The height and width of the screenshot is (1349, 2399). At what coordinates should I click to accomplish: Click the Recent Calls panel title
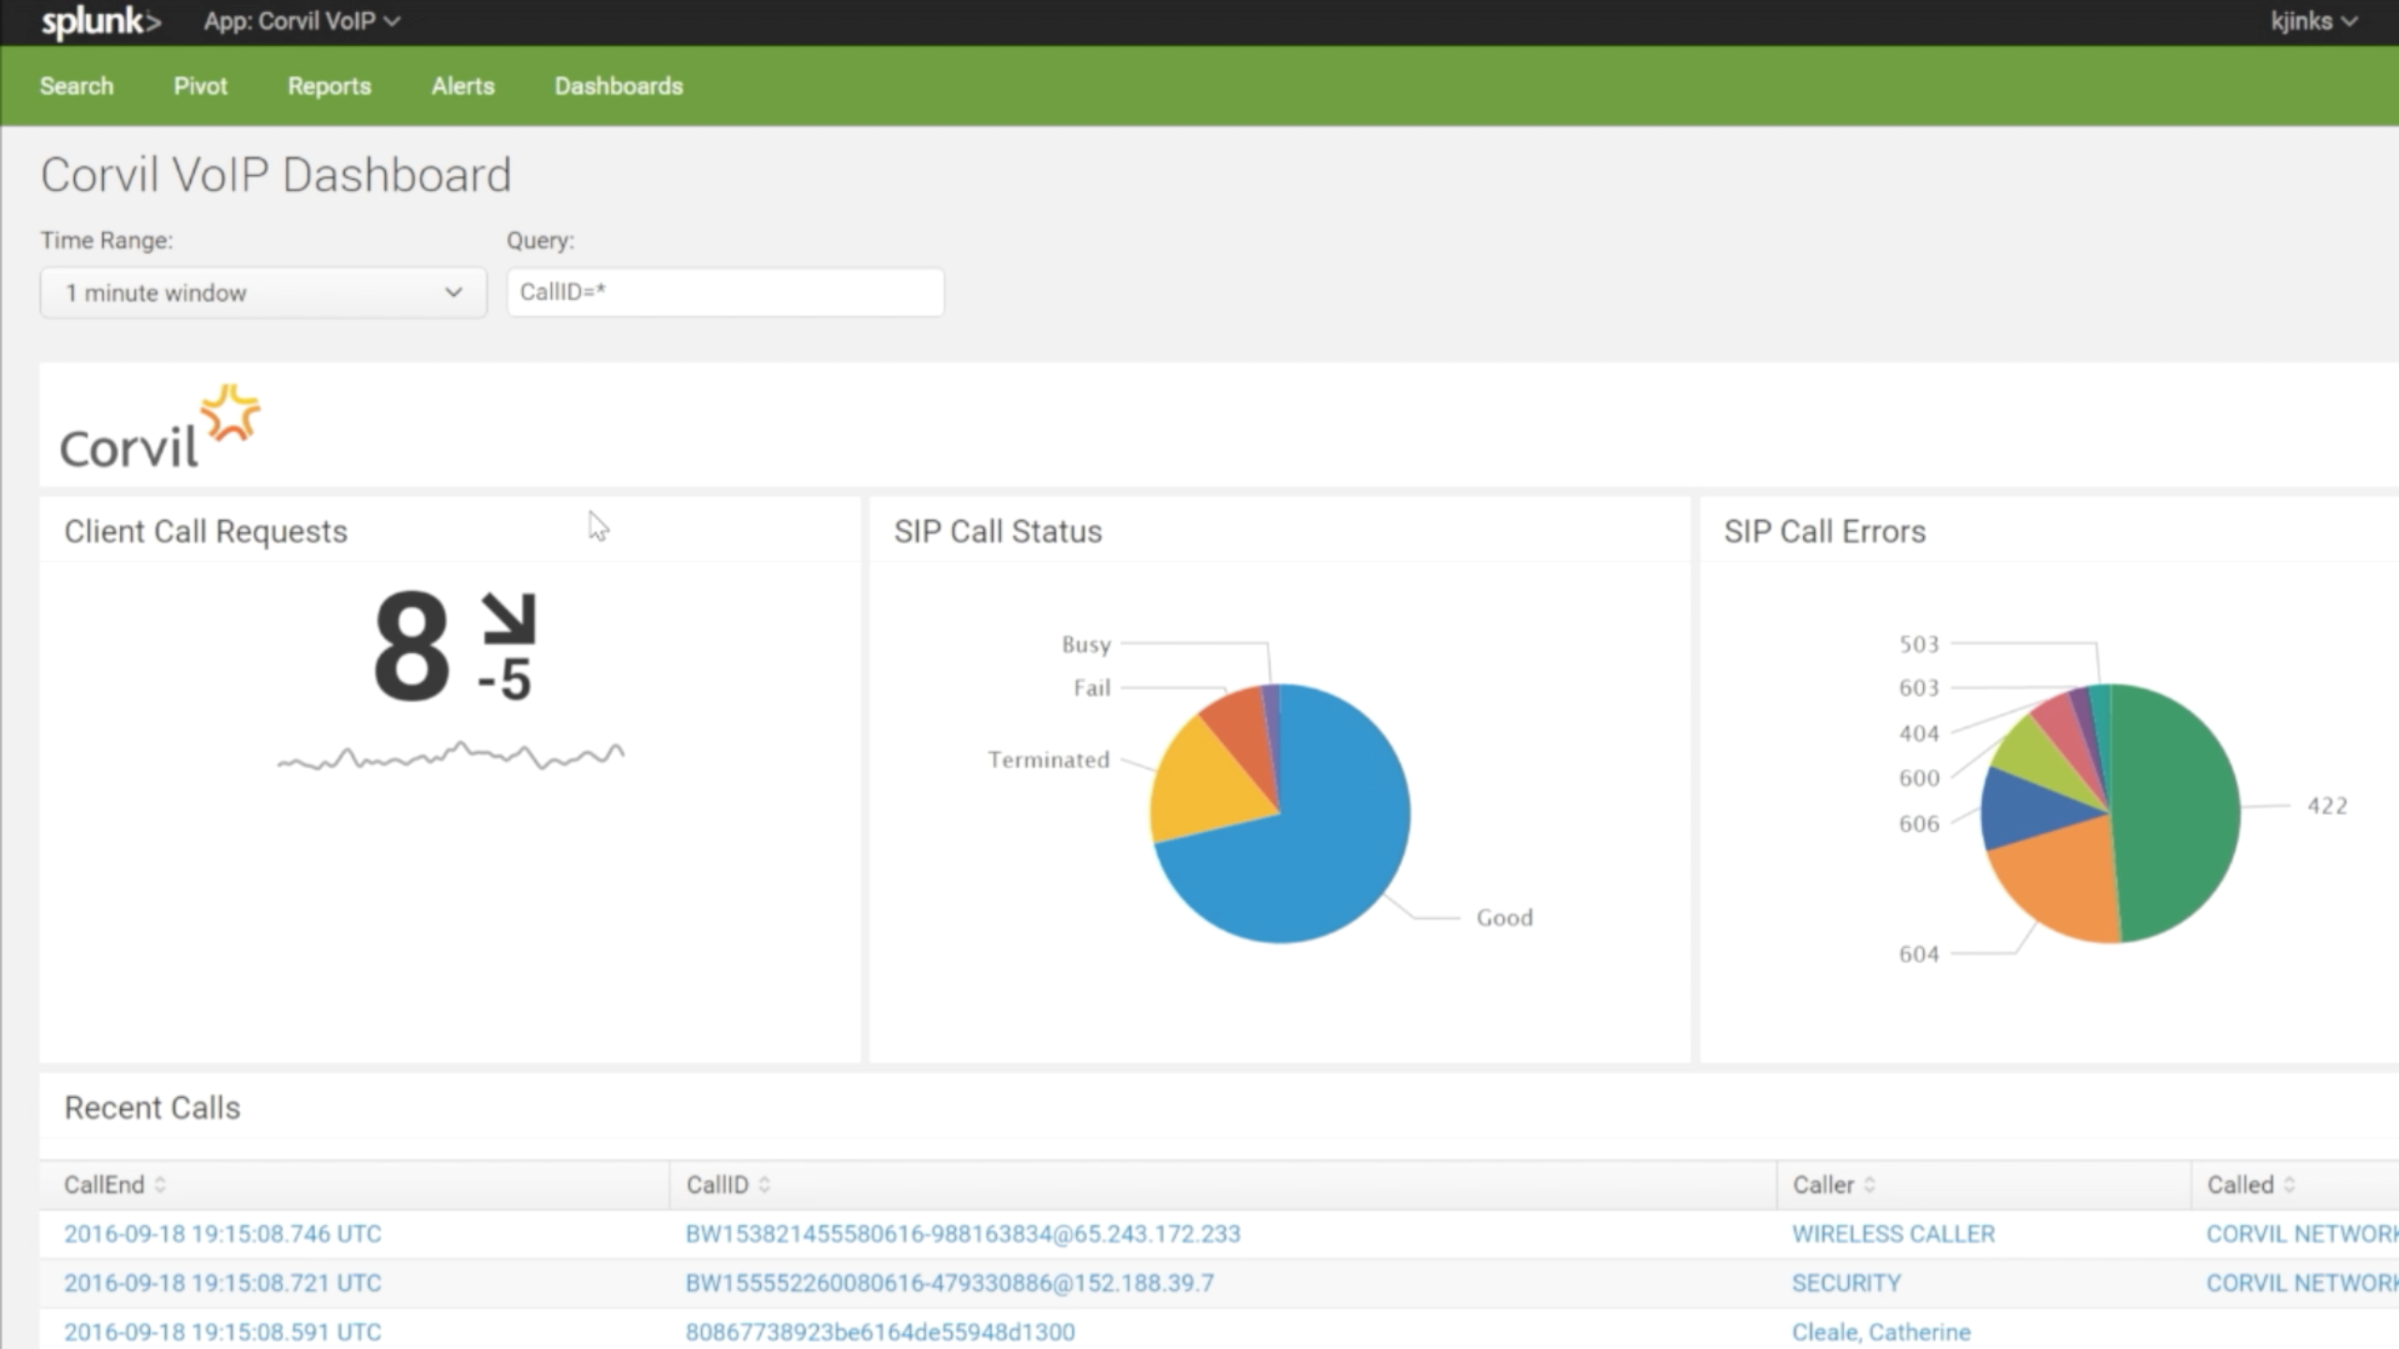152,1107
